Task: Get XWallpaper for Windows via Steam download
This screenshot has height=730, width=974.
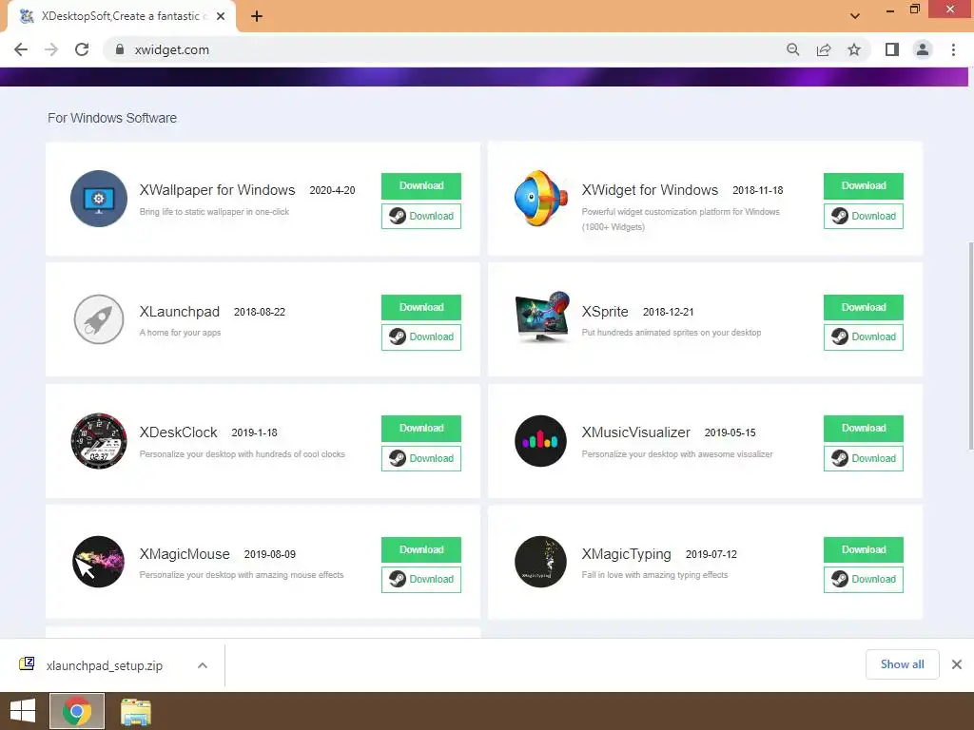Action: point(421,216)
